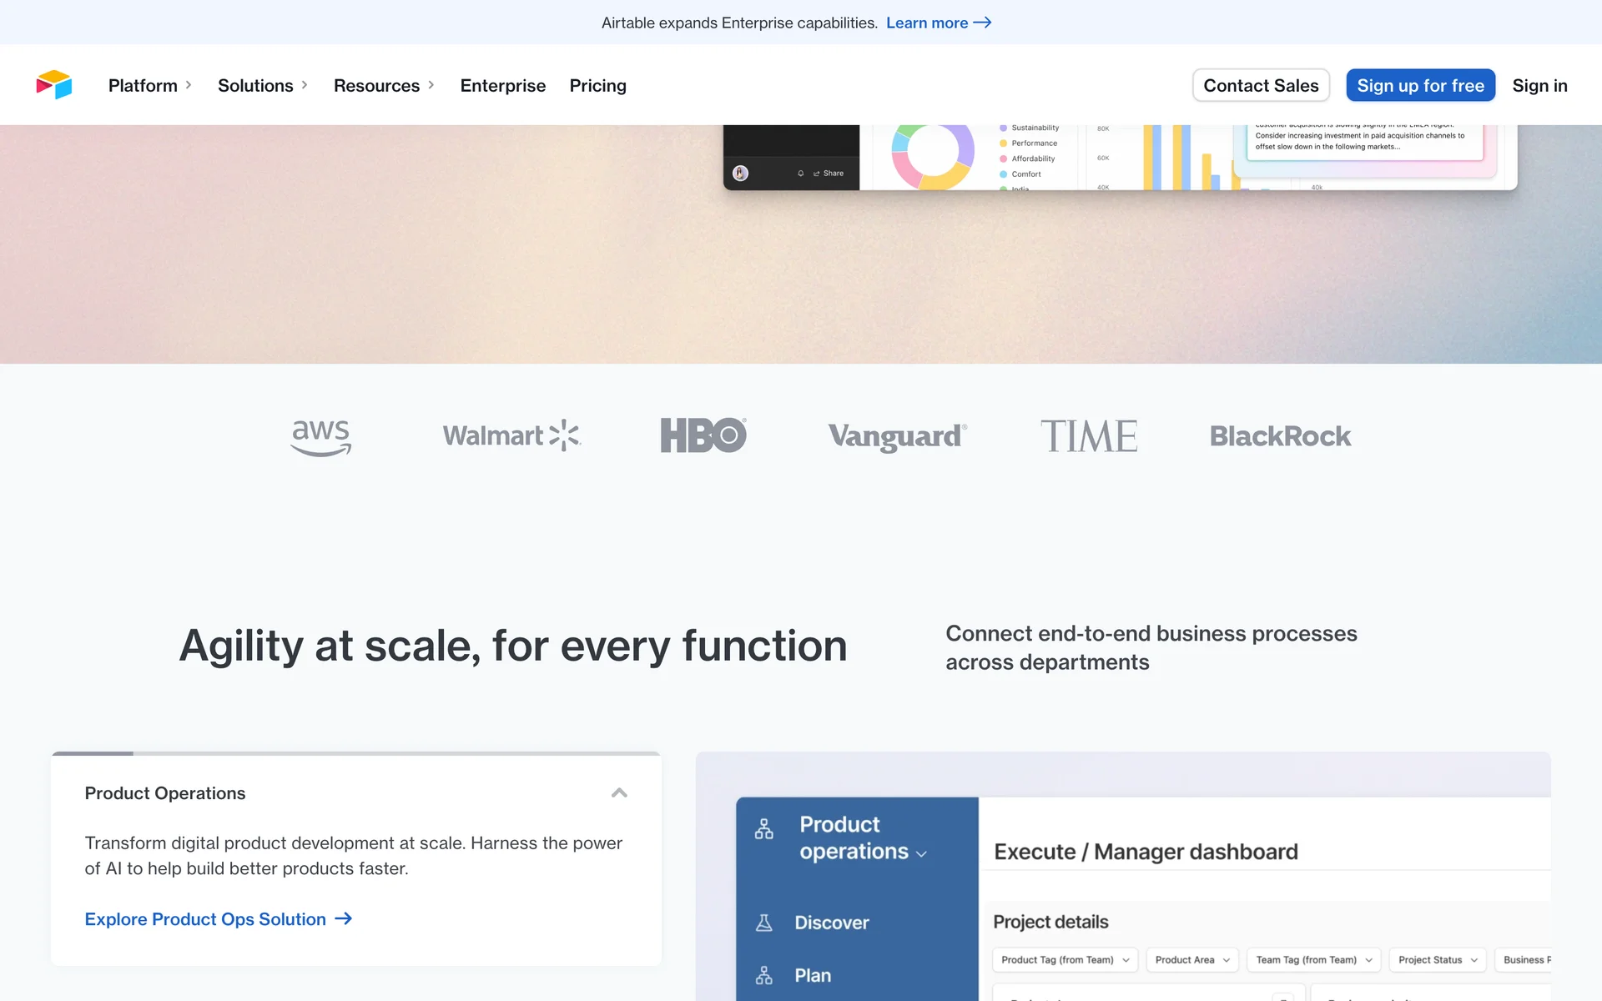
Task: Click the AWS logo
Action: [321, 436]
